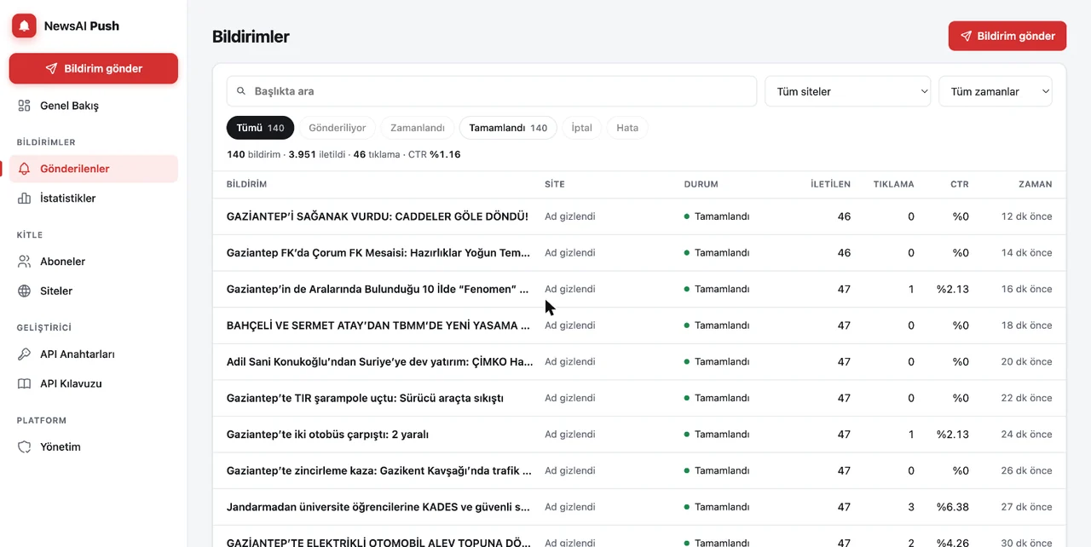Select the Hata filter tab
The image size is (1091, 547).
(x=627, y=128)
